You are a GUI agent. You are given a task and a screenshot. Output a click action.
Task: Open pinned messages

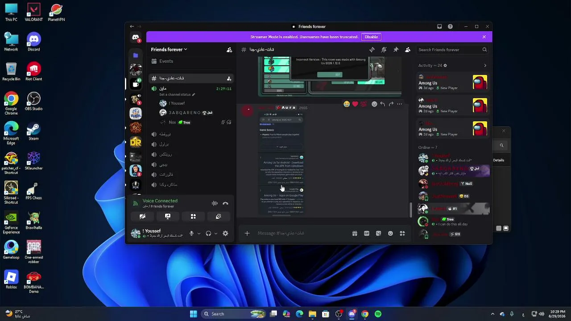396,49
